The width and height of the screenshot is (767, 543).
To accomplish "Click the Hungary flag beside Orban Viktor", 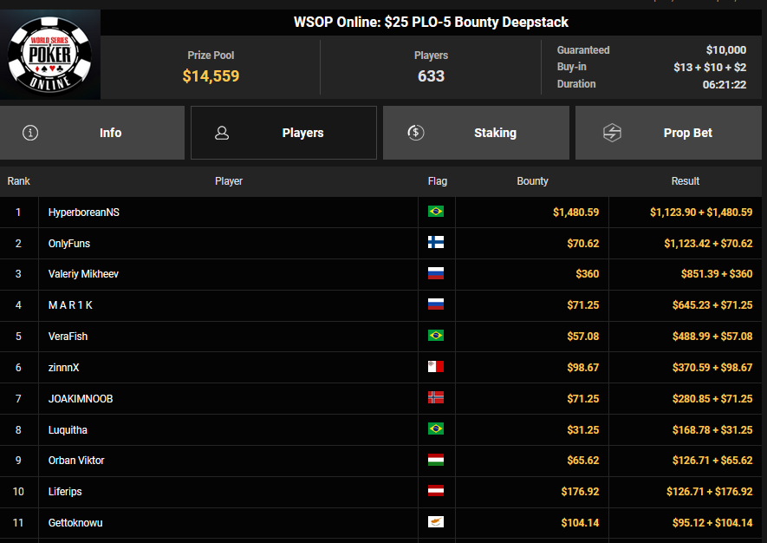I will coord(436,461).
